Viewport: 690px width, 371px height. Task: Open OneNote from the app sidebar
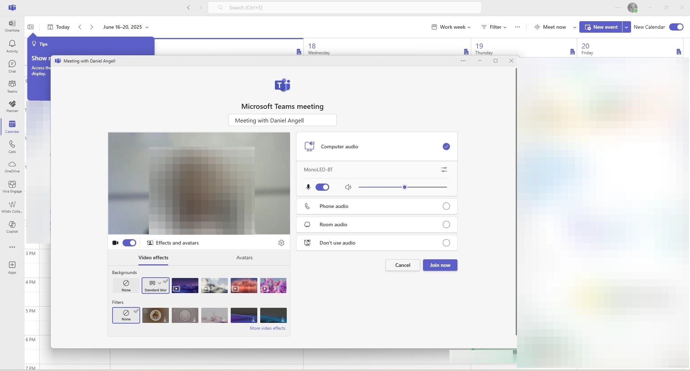pyautogui.click(x=12, y=26)
